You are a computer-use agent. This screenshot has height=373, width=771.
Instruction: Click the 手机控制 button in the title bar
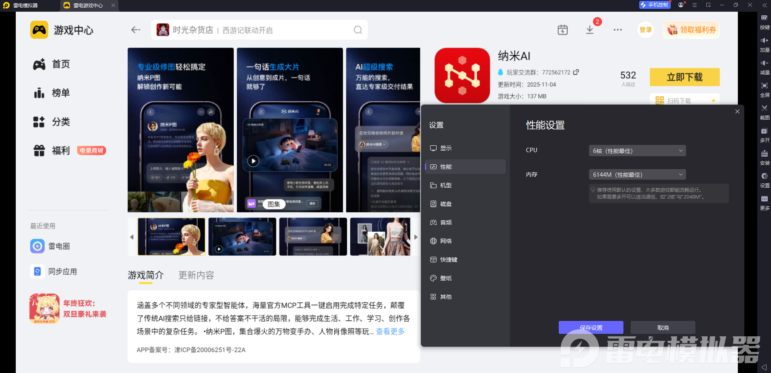pyautogui.click(x=655, y=5)
